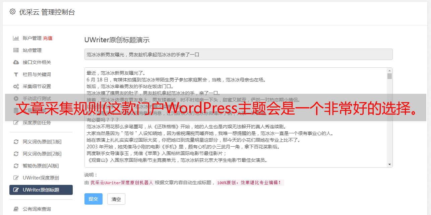The width and height of the screenshot is (431, 215).
Task: Click the server icon for 站点管理
Action: pos(16,50)
